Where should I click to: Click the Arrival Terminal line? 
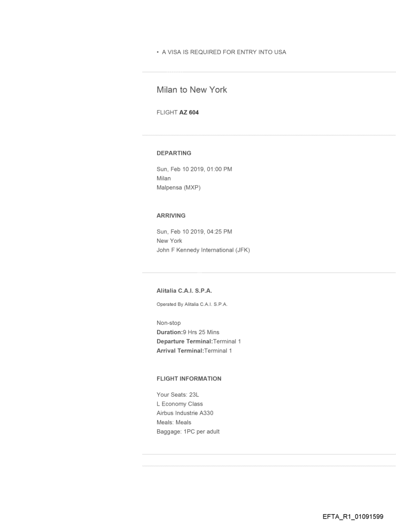[x=194, y=351]
